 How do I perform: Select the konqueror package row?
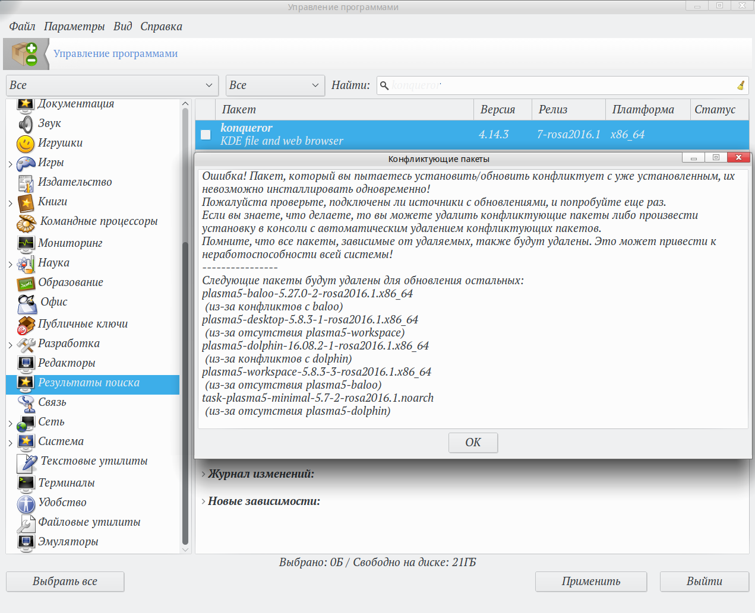pos(472,135)
